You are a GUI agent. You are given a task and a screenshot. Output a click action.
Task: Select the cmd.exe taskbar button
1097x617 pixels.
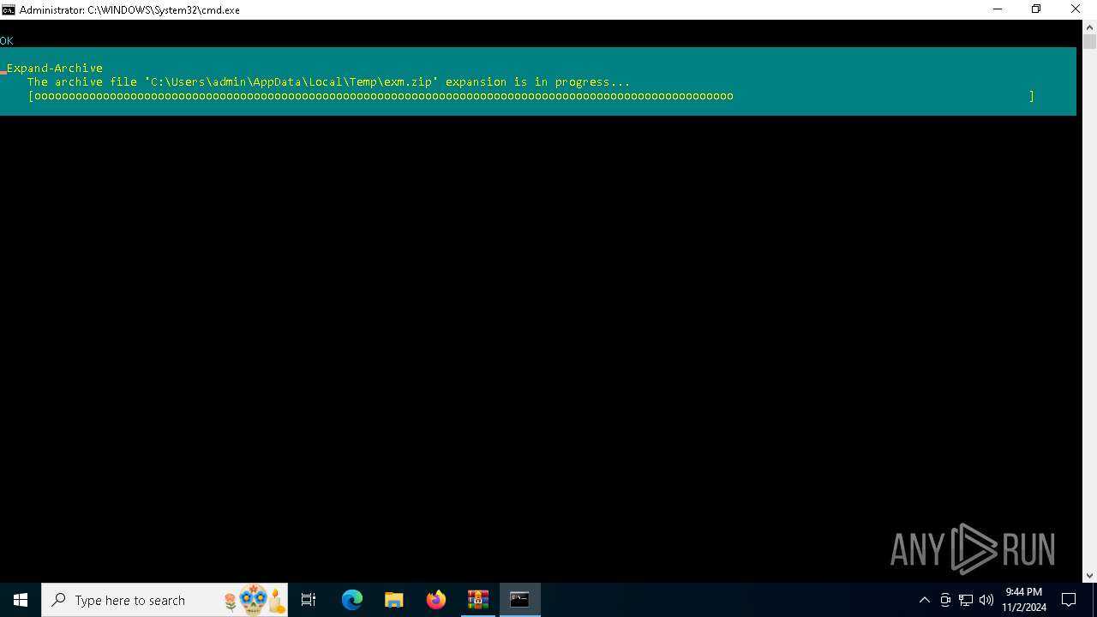pos(520,600)
